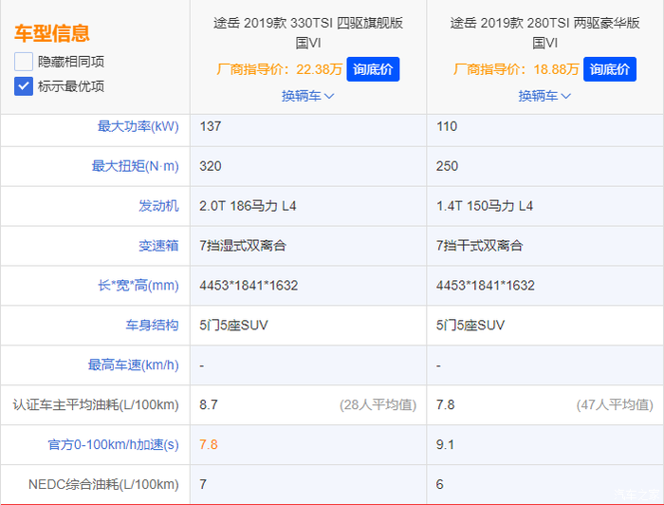The width and height of the screenshot is (664, 505).
Task: Open 换辆车 dropdown under the 330TSI model
Action: coord(308,96)
